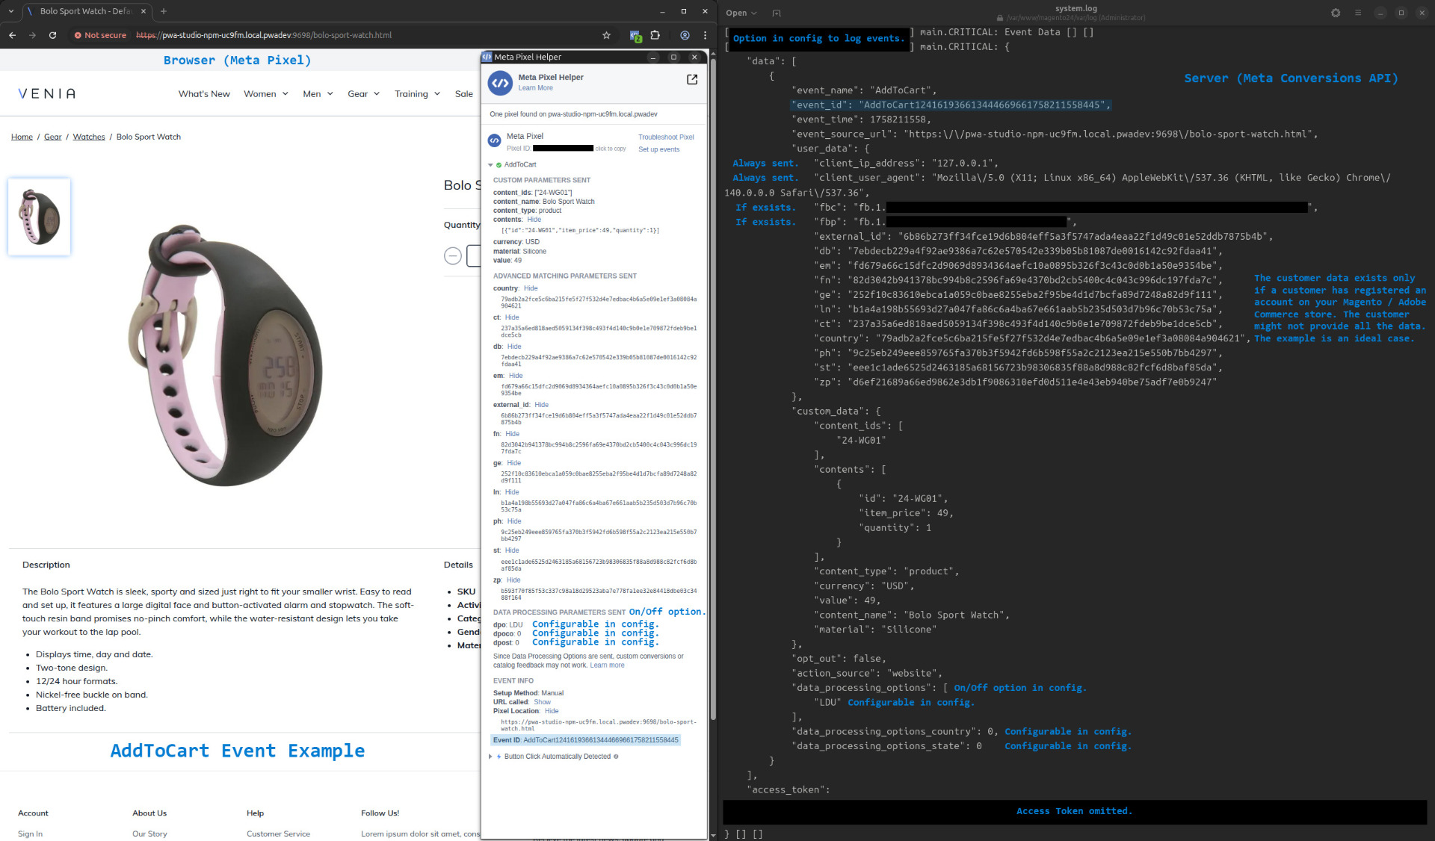
Task: Open the tab search dropdown arrow
Action: click(x=11, y=11)
